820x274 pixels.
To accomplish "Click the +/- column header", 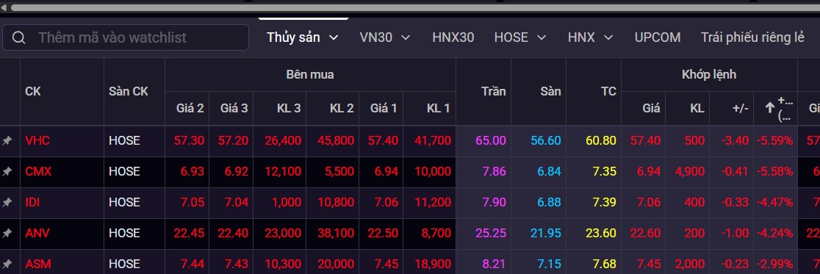I will point(740,108).
